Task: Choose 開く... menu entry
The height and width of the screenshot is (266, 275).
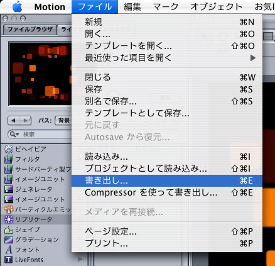Action: 167,34
